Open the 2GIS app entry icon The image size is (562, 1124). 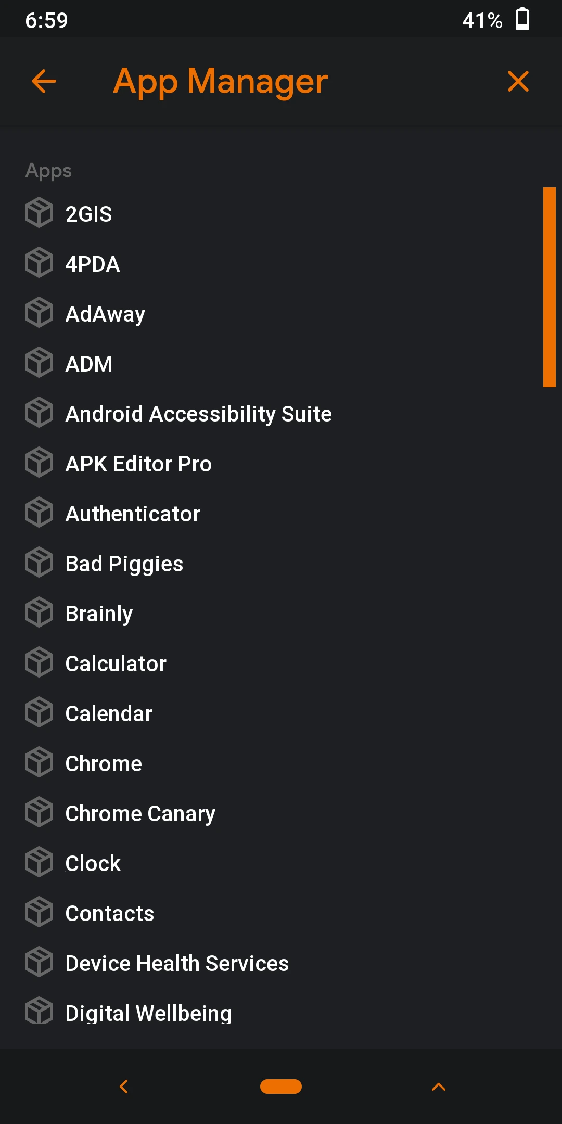[39, 213]
